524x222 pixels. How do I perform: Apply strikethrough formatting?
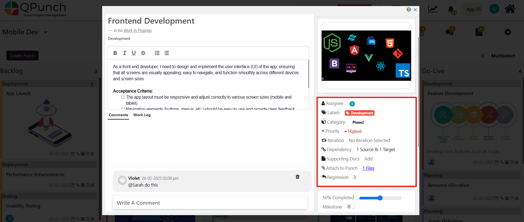pyautogui.click(x=143, y=53)
